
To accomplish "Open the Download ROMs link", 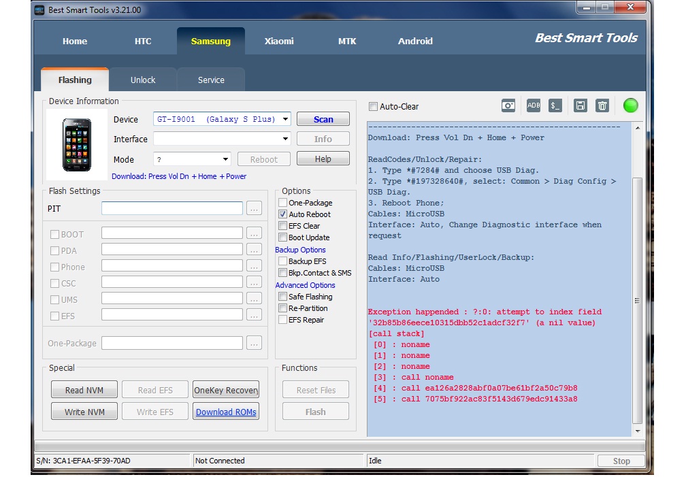I will pos(226,412).
